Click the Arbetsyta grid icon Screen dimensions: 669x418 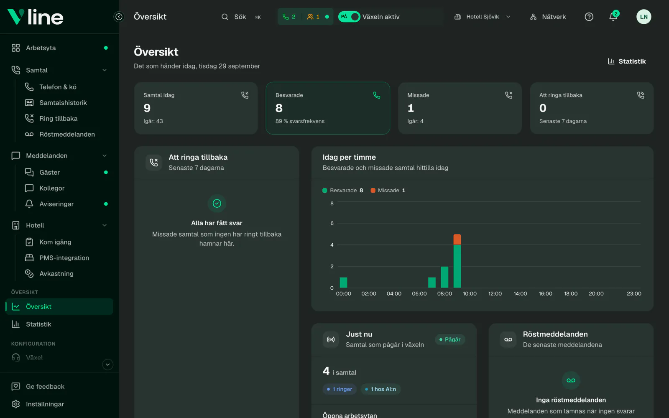16,48
